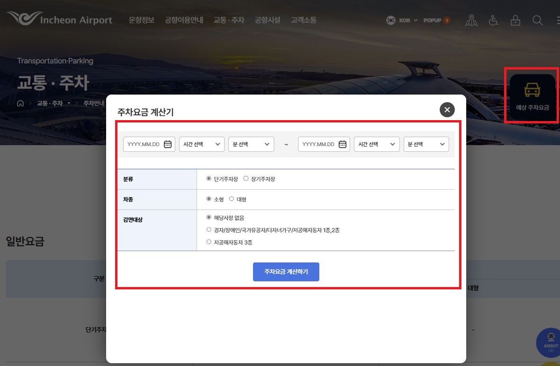Click the search magnifier icon
Viewport: 560px width, 366px height.
(x=537, y=20)
